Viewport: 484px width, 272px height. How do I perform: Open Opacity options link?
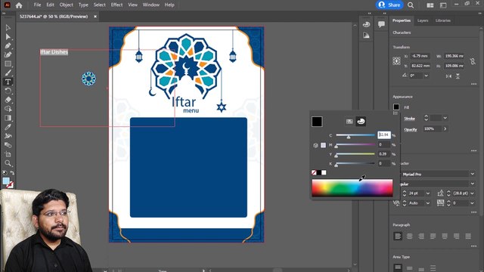tap(410, 129)
